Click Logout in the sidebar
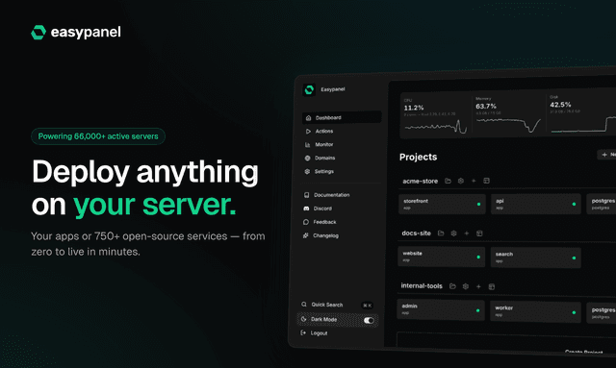 319,333
